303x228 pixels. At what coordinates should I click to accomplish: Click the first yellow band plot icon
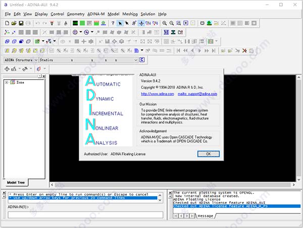pyautogui.click(x=7, y=50)
